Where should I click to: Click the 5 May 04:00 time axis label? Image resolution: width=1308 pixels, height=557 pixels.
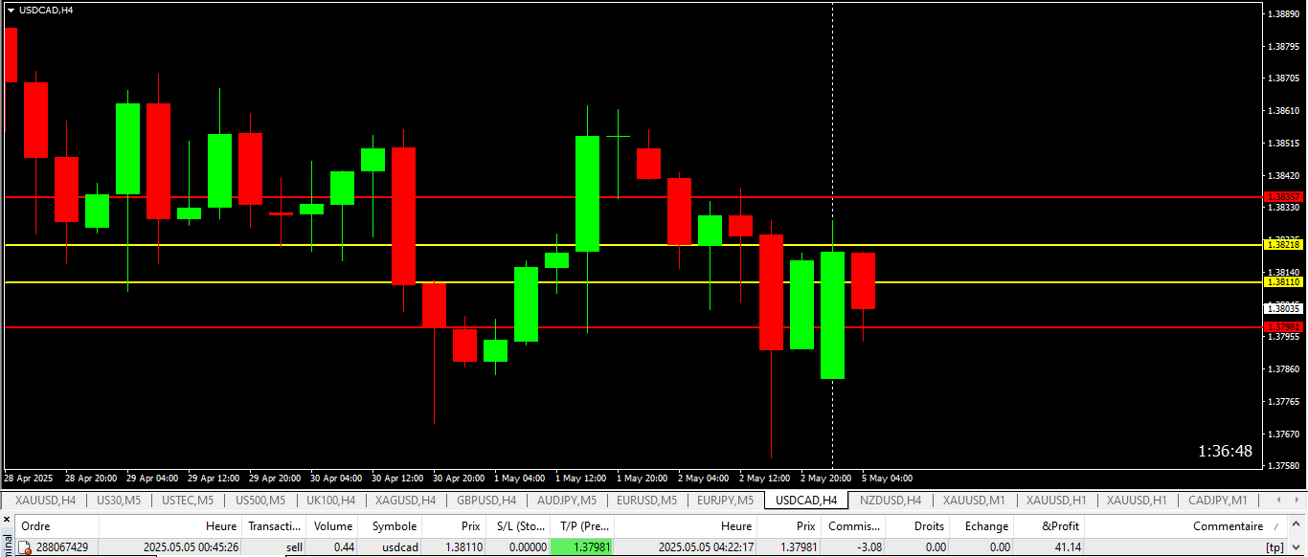click(x=887, y=478)
